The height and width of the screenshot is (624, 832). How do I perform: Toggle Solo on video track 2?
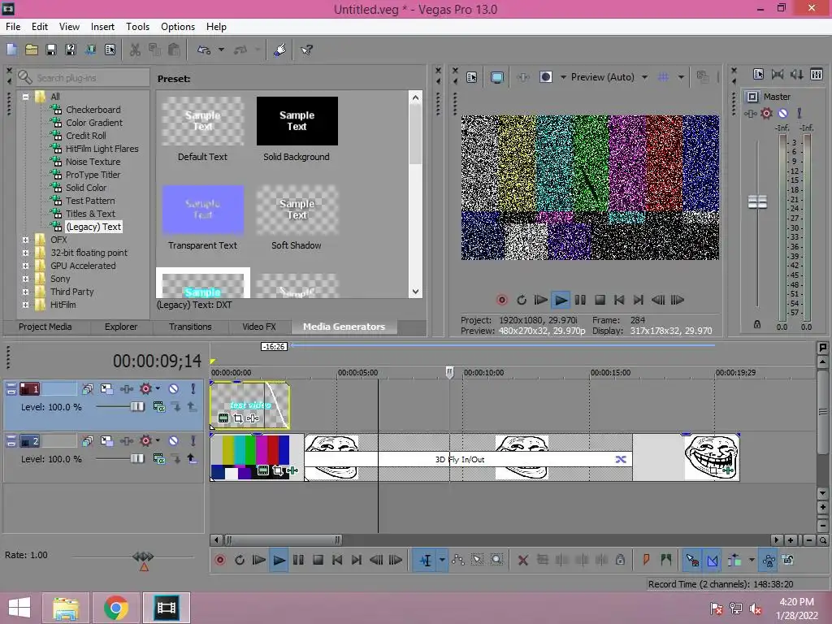click(193, 441)
